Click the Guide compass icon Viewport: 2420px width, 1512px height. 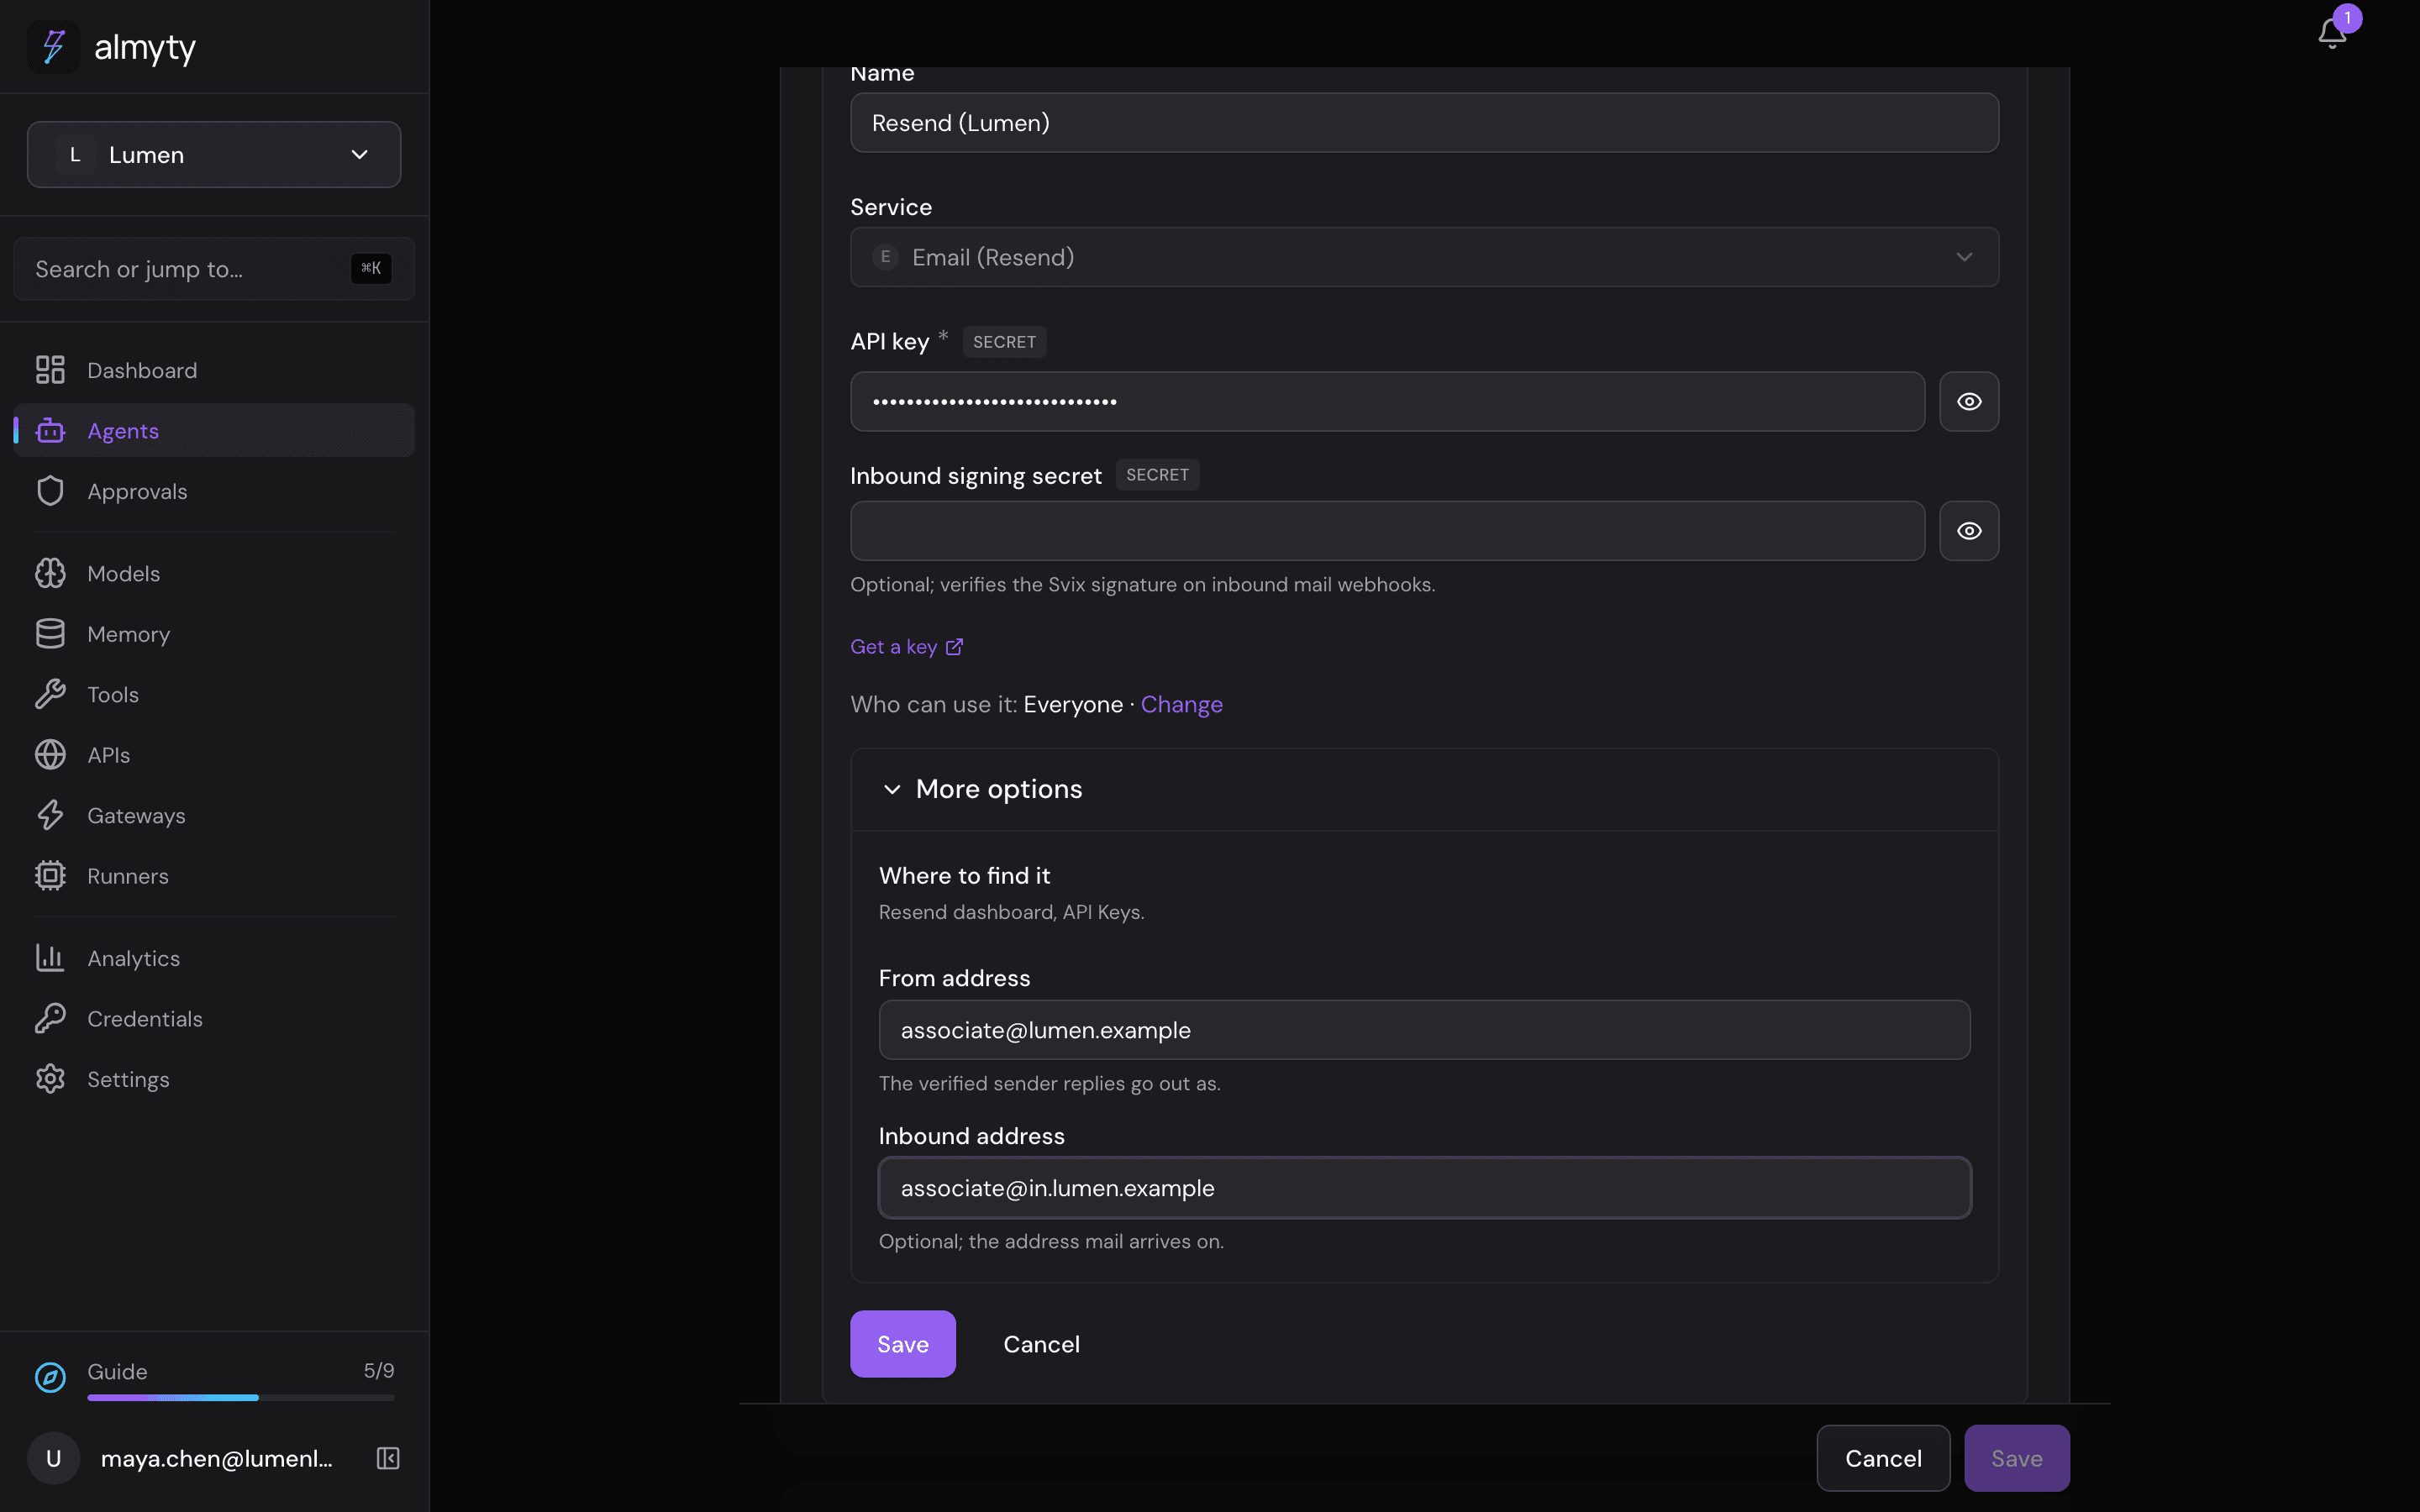(x=50, y=1377)
